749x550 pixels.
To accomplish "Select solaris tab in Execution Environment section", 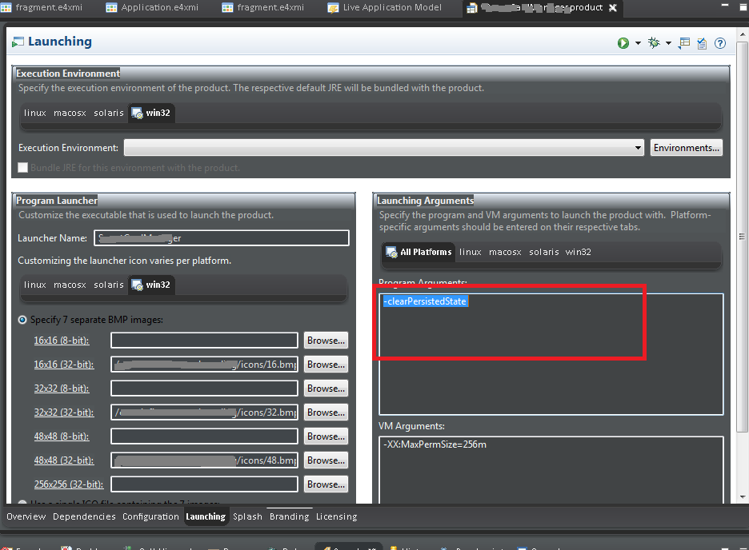I will 109,113.
